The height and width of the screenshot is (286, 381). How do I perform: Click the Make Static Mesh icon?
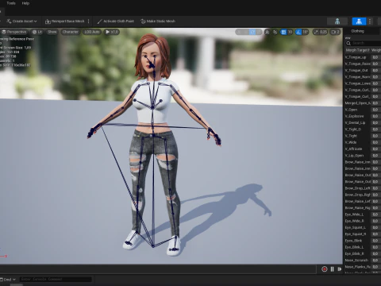coord(143,21)
